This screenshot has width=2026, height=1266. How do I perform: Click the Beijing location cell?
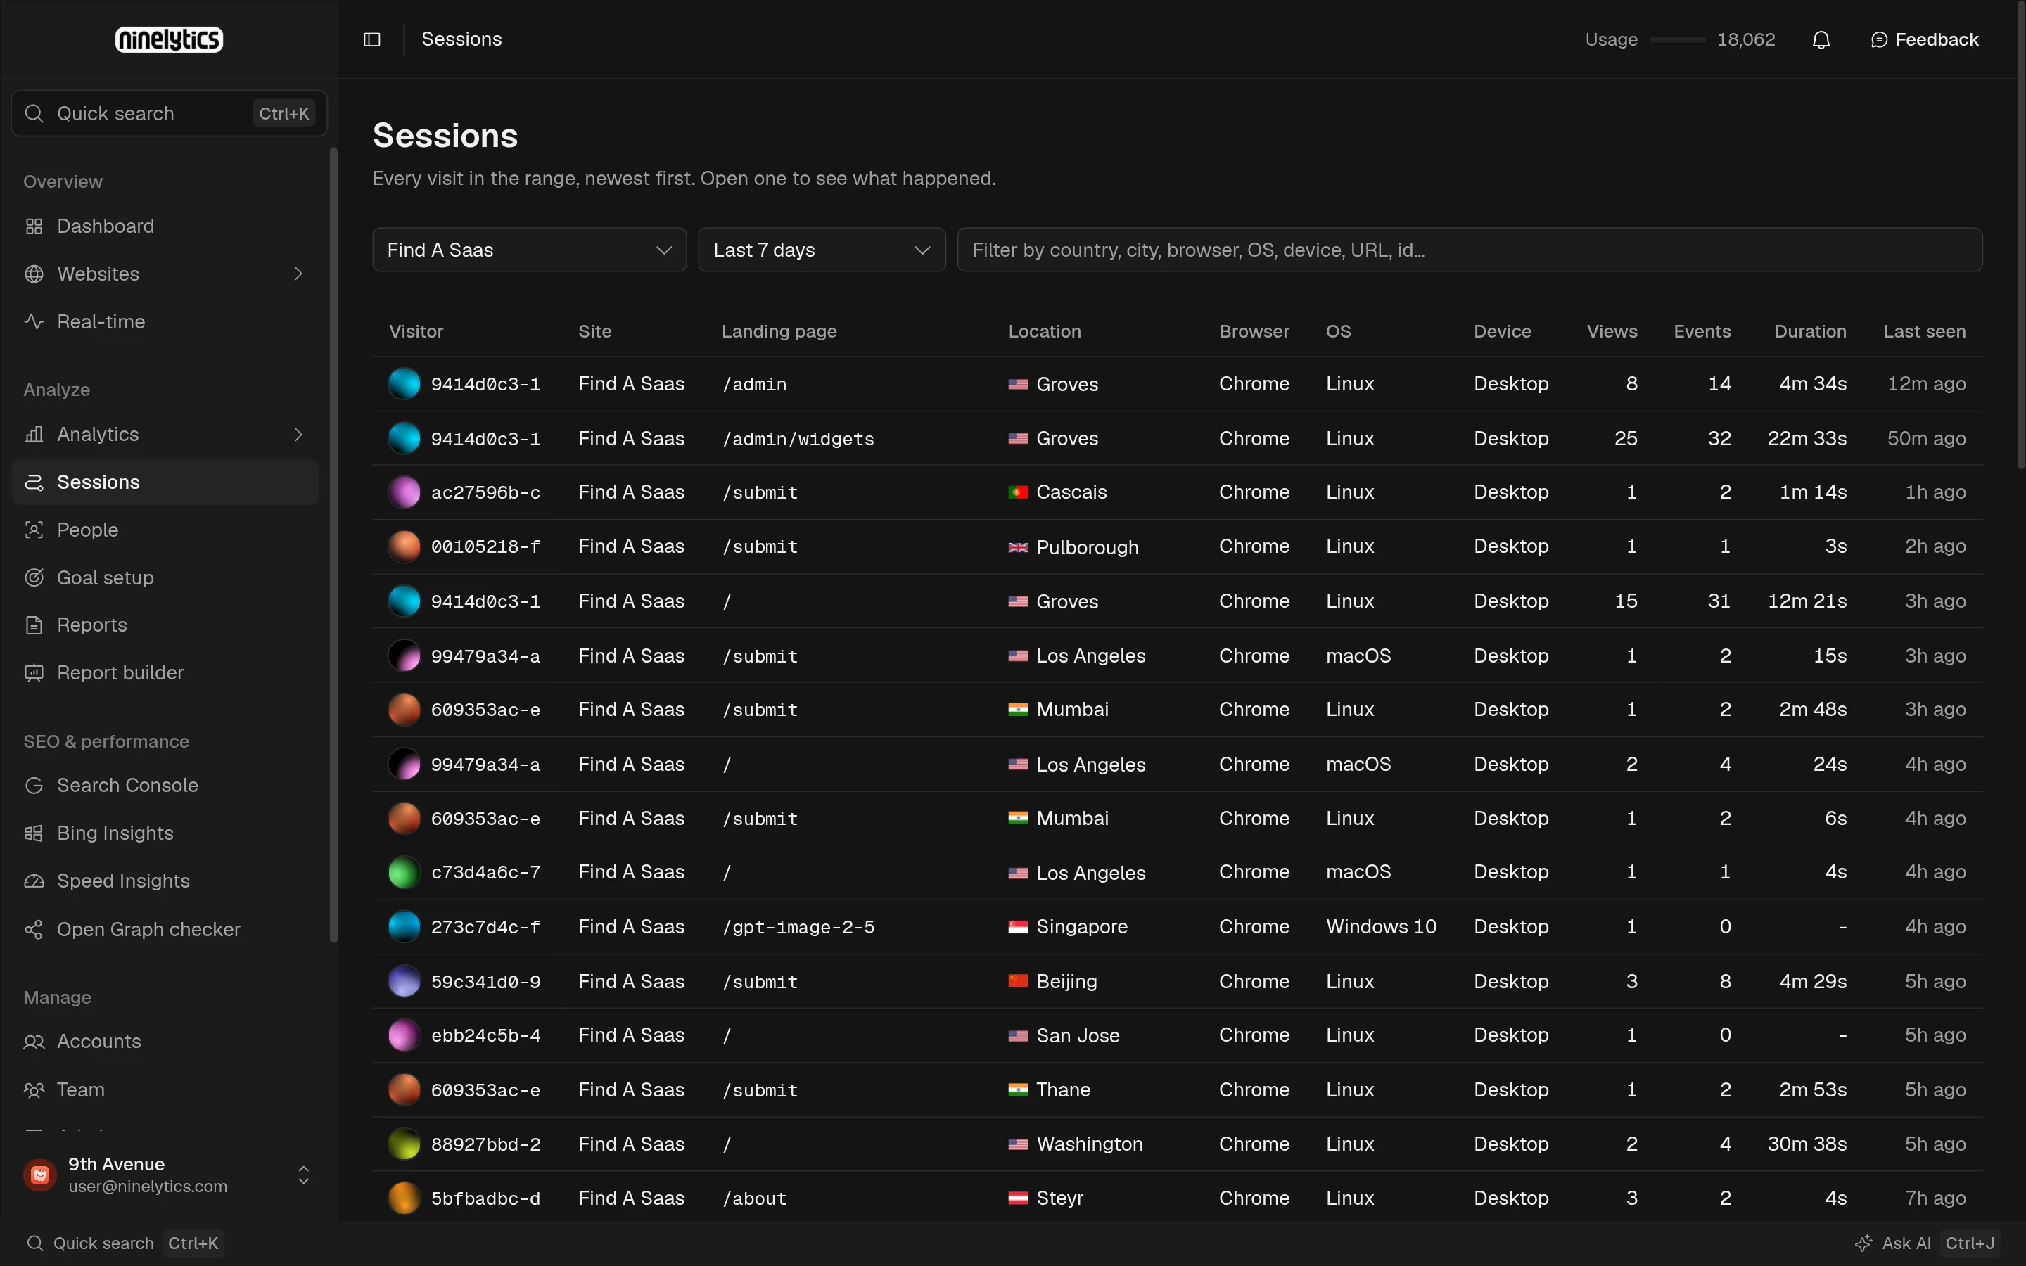1052,981
